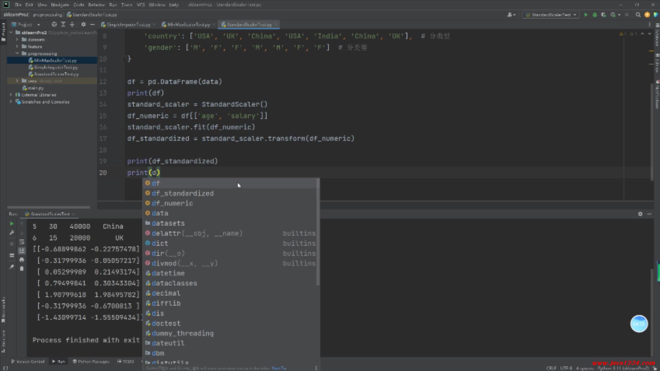Screen dimensions: 660x371
Task: Start debugging with the green bug icon
Action: (x=595, y=15)
